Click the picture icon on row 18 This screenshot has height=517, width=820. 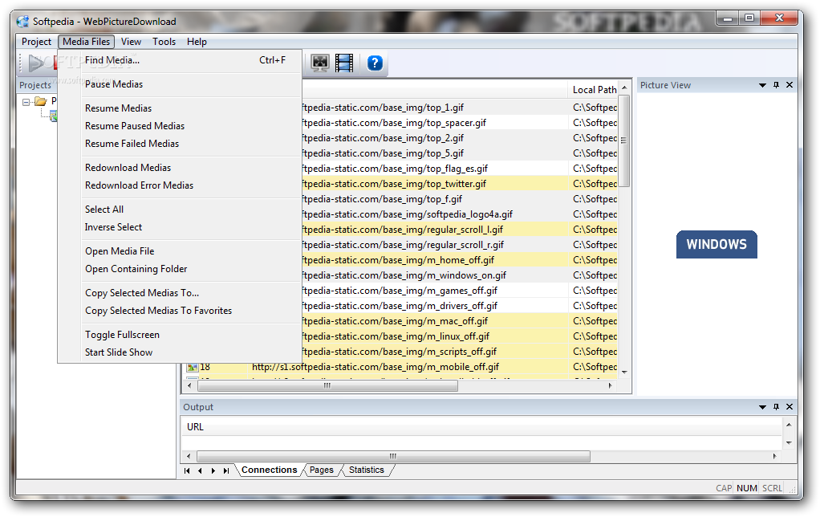(x=193, y=368)
